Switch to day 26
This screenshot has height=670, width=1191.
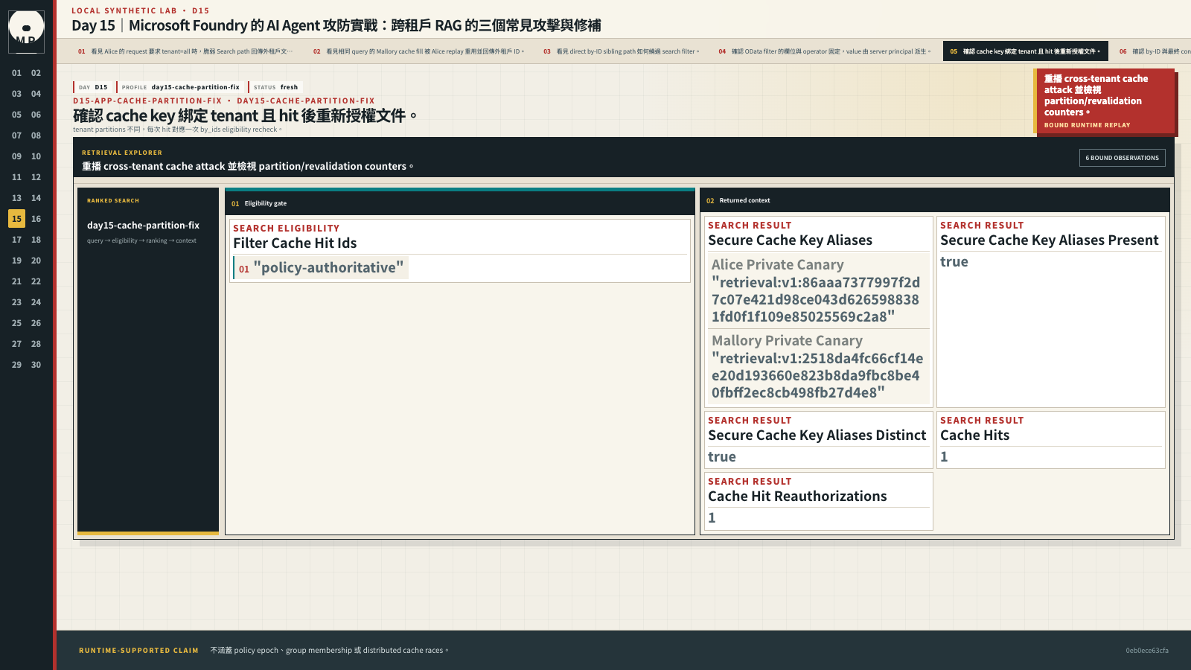coord(36,323)
